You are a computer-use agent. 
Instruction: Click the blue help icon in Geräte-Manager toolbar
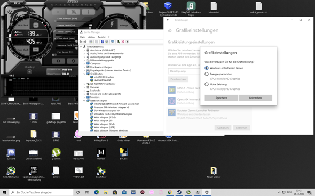(x=103, y=42)
